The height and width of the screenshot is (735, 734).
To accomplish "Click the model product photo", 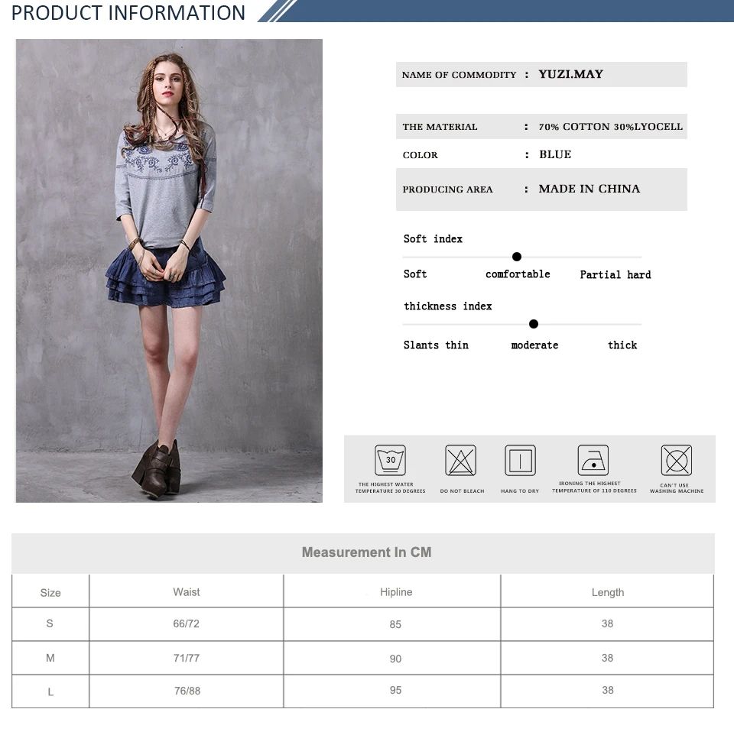I will click(x=169, y=270).
